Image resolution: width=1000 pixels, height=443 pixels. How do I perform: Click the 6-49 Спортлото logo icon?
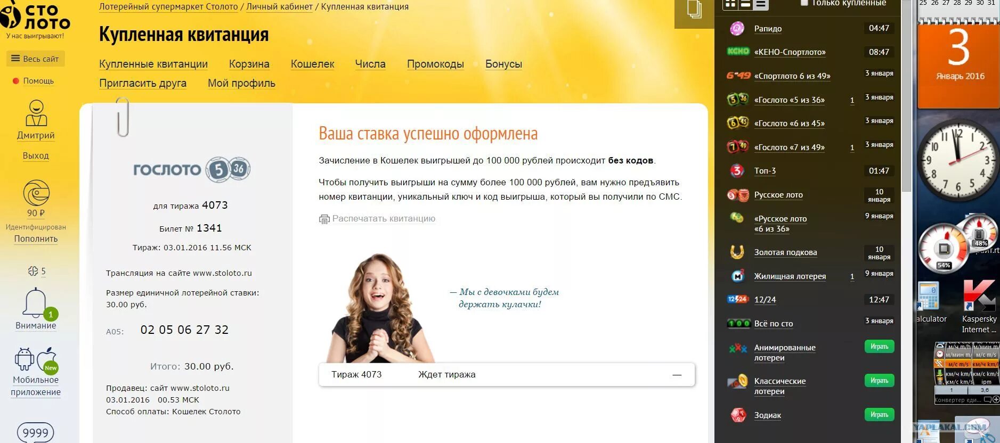point(738,76)
